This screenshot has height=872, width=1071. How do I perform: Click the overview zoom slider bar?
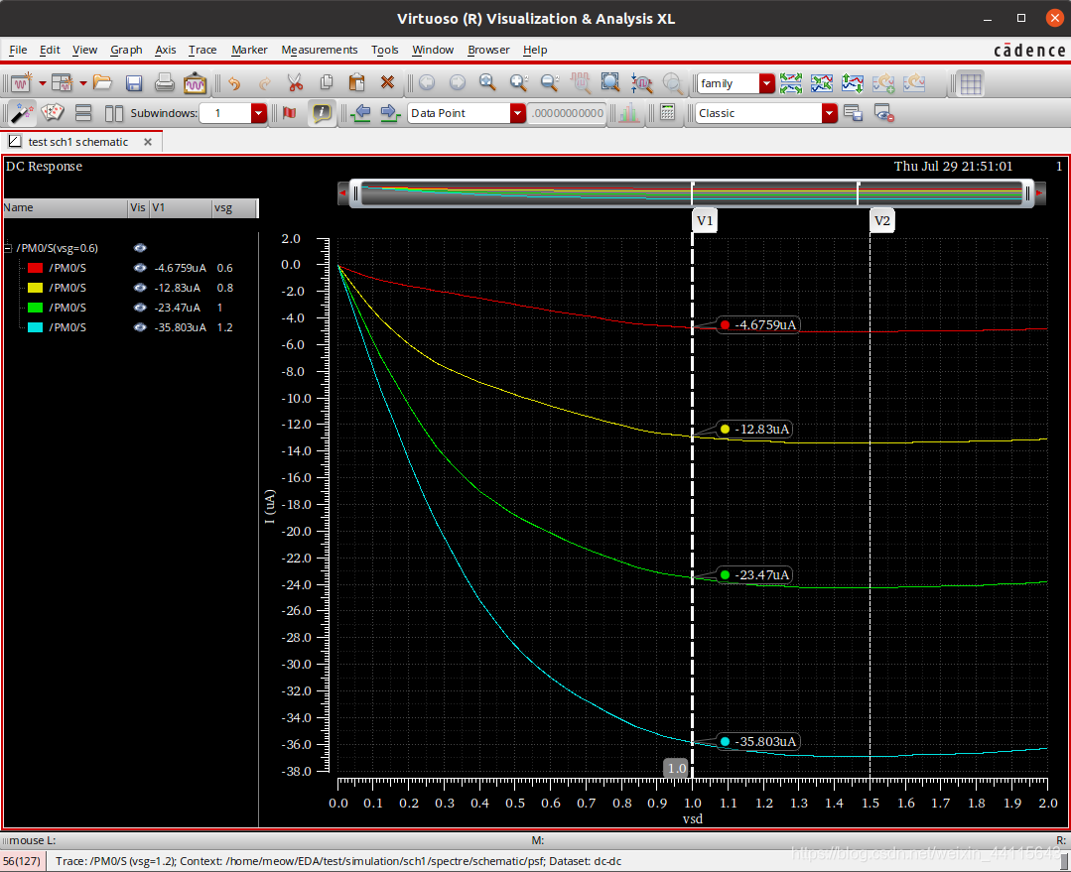pyautogui.click(x=691, y=193)
